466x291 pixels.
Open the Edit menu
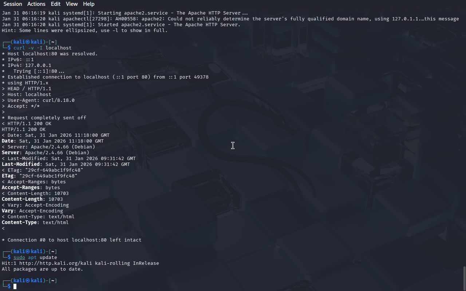click(56, 4)
